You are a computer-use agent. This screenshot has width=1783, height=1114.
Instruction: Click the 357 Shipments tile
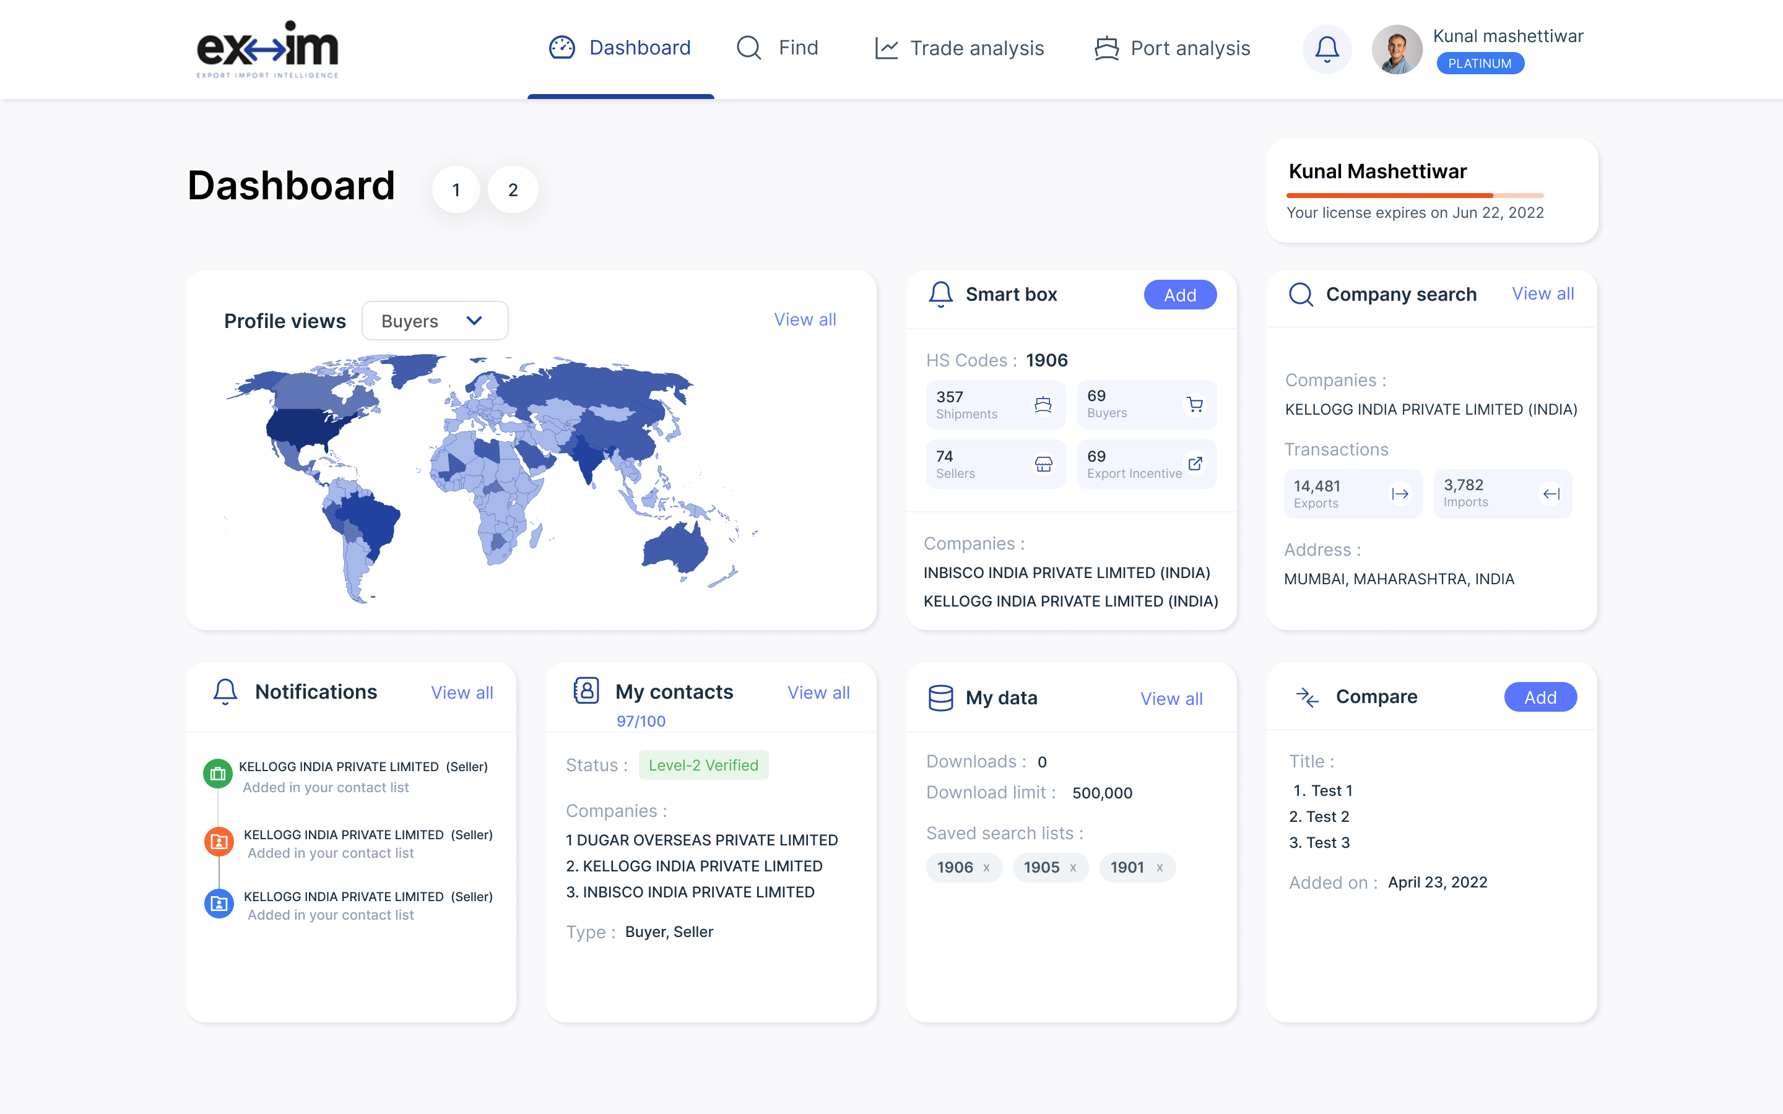click(996, 405)
